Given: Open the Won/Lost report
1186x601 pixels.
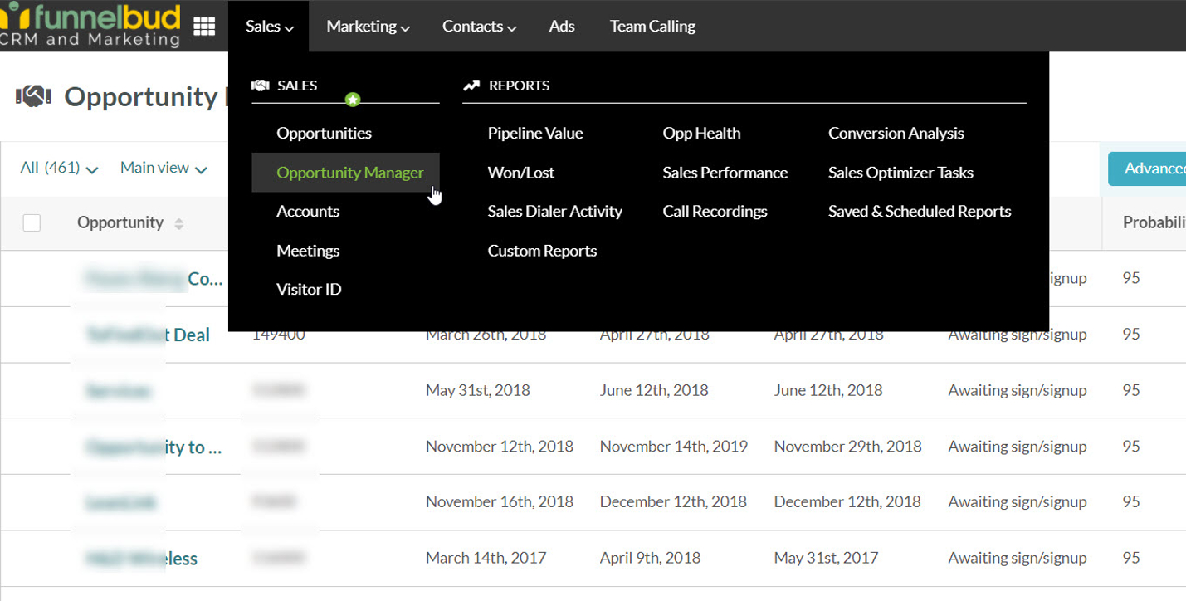Looking at the screenshot, I should coord(521,173).
